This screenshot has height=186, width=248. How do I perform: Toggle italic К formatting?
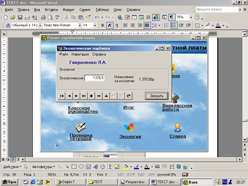click(110, 25)
